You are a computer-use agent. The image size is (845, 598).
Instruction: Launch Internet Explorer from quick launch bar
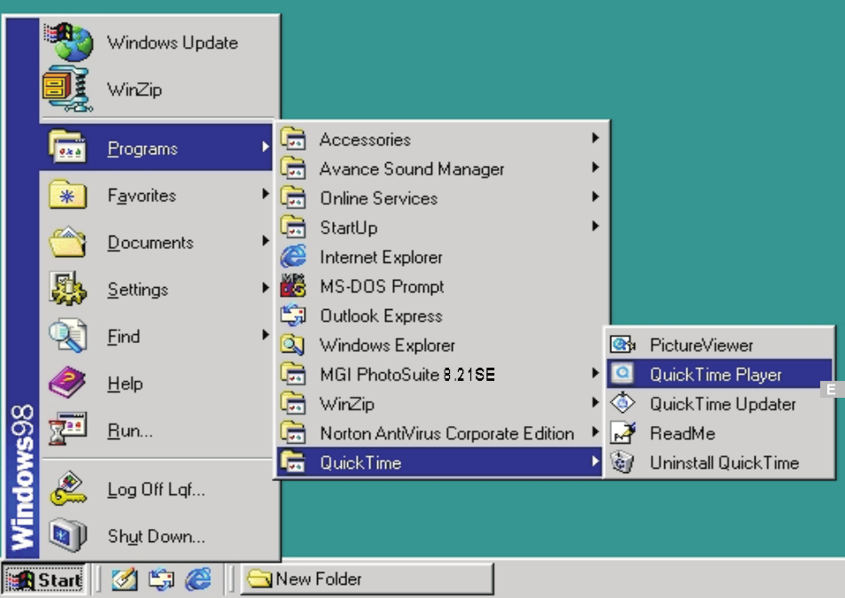[198, 579]
